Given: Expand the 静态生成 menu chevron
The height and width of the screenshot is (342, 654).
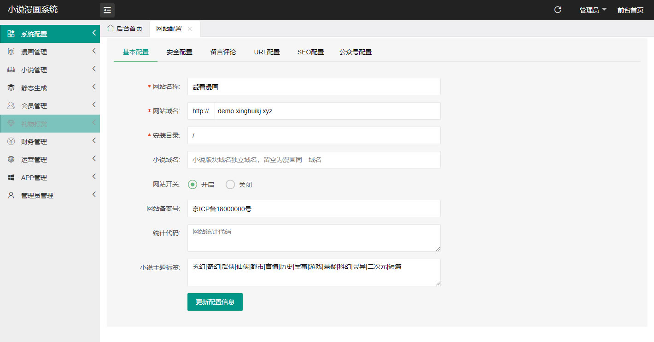Looking at the screenshot, I should (x=94, y=87).
